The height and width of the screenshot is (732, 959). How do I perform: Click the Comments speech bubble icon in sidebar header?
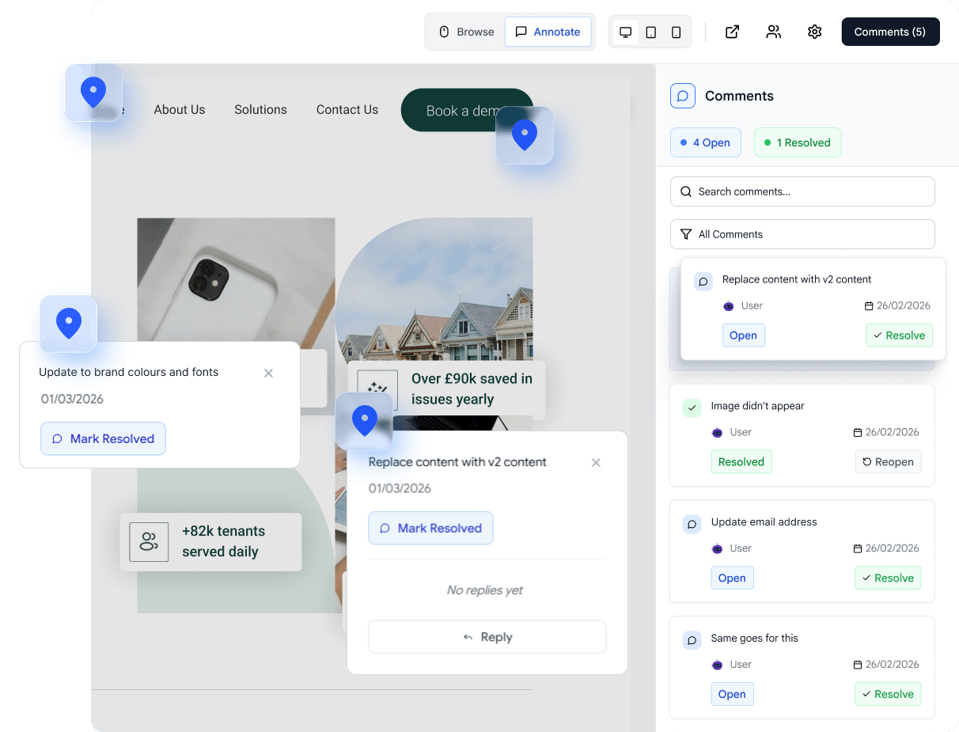point(682,96)
